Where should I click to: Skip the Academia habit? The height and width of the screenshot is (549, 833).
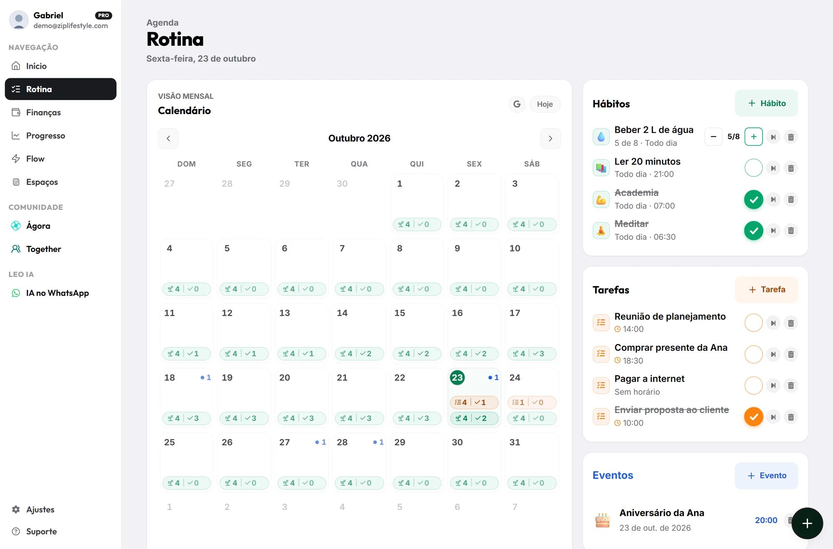(773, 200)
